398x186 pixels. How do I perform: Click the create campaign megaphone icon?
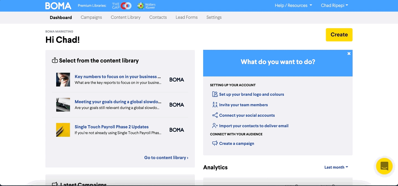tap(215, 144)
